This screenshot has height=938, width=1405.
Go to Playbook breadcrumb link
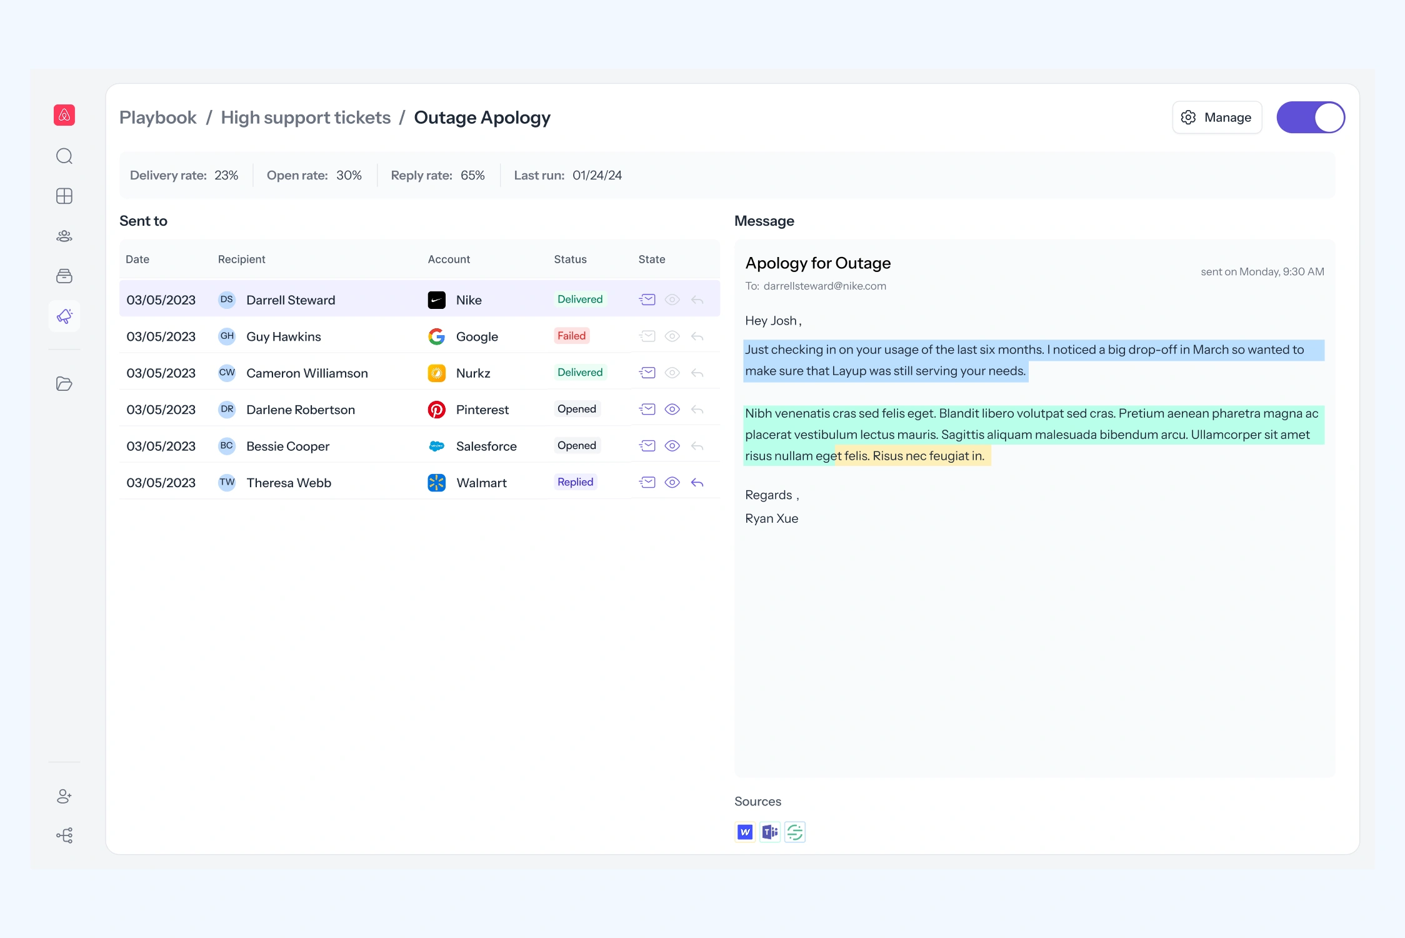157,118
